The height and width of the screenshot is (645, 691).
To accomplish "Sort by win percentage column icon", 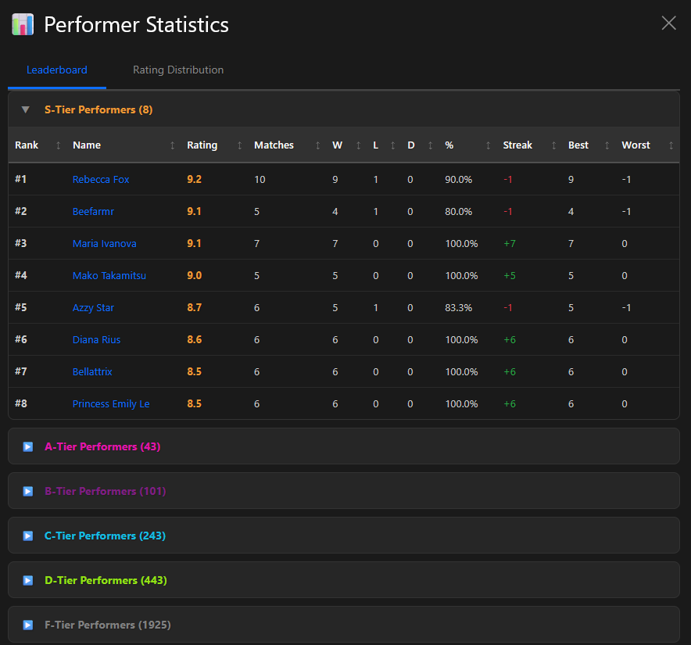I will 489,145.
